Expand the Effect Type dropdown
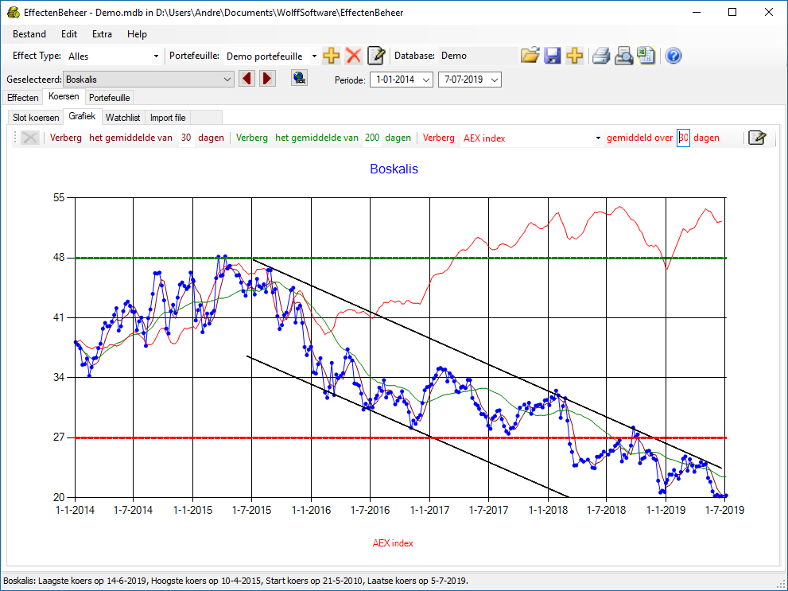 (x=156, y=56)
